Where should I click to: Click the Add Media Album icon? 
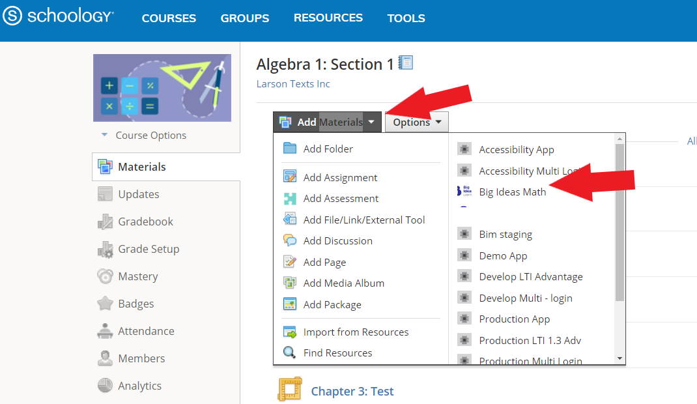(x=290, y=283)
